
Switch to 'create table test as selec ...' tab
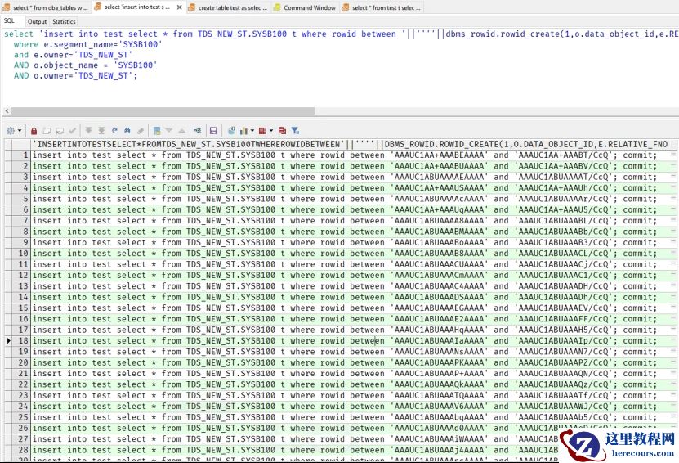coord(229,7)
